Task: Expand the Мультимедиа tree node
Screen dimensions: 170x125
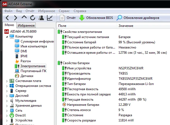Action: 7,101
